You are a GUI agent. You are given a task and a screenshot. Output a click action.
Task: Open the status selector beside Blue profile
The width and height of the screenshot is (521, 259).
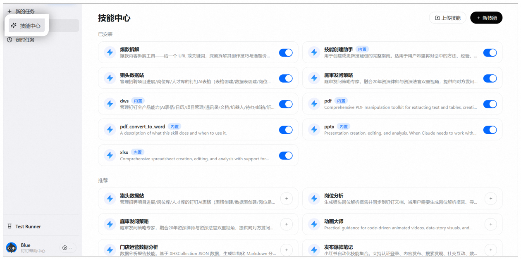[67, 248]
